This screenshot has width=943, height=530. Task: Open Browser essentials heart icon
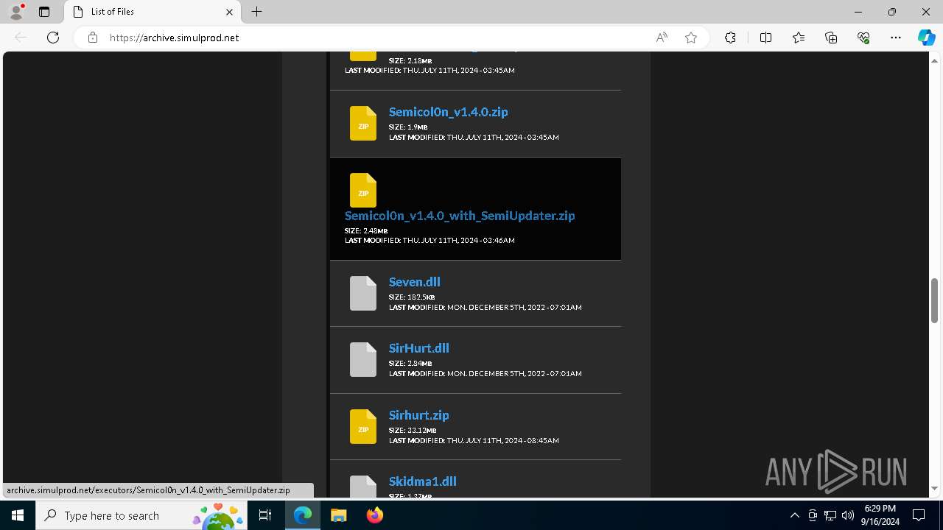point(863,38)
